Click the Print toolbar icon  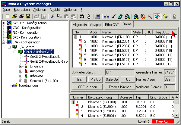[37, 16]
